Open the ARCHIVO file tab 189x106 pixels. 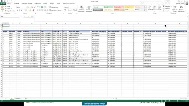click(x=3, y=4)
